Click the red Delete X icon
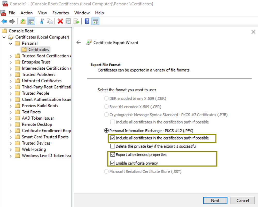Image resolution: width=258 pixels, height=207 pixels. point(60,21)
